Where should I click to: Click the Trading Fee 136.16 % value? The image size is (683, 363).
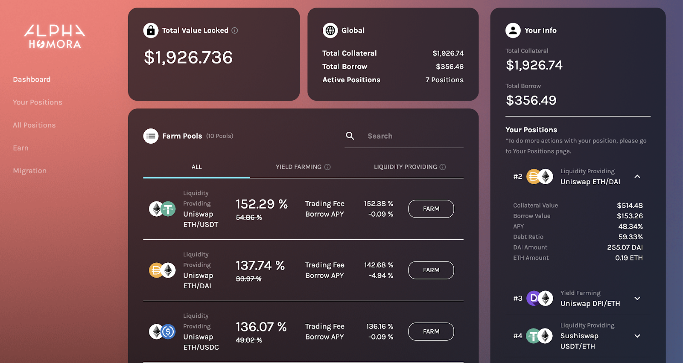click(379, 326)
